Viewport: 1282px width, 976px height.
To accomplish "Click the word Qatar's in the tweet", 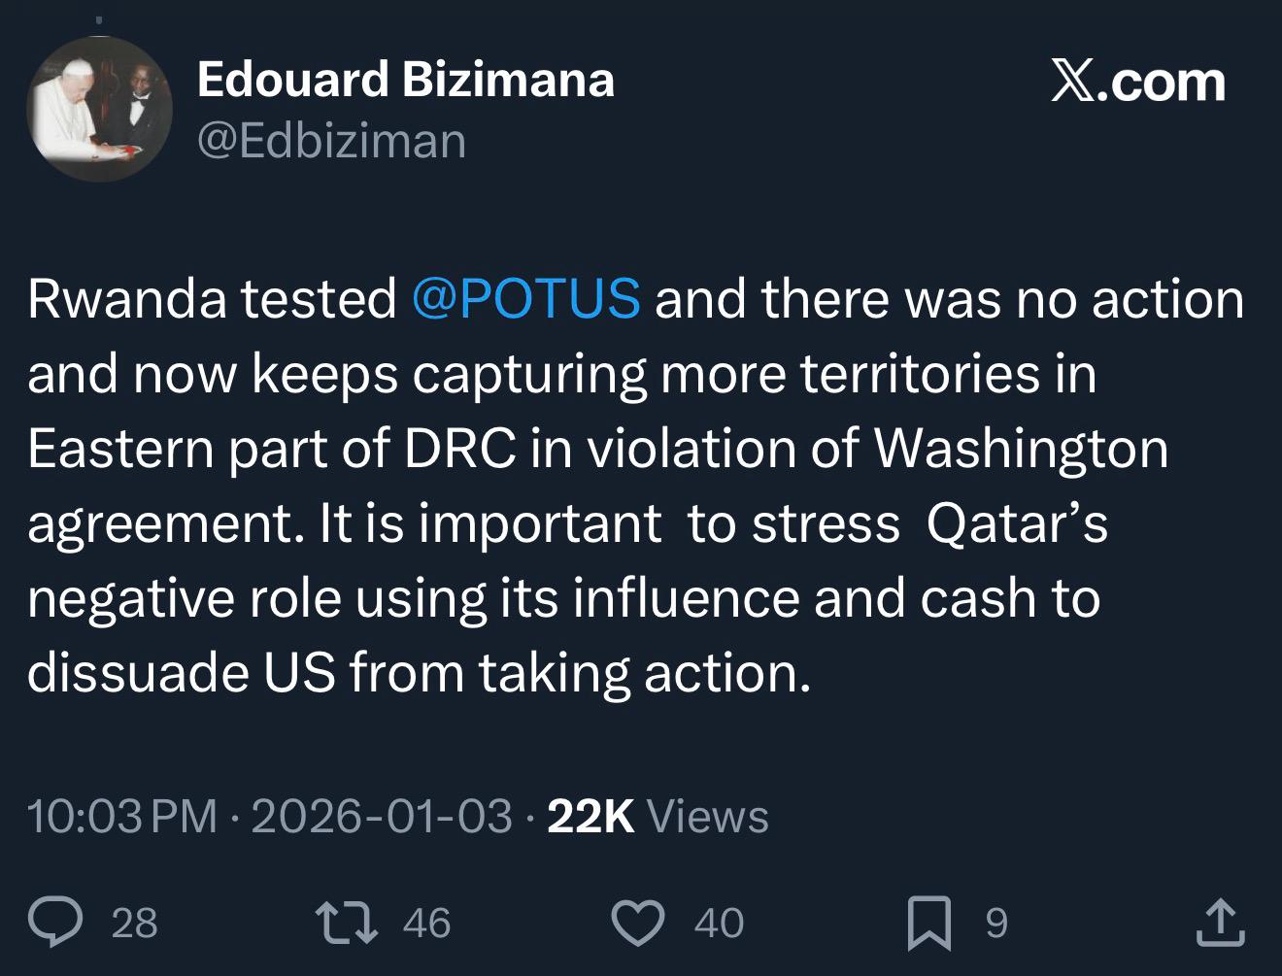I will click(x=1016, y=523).
